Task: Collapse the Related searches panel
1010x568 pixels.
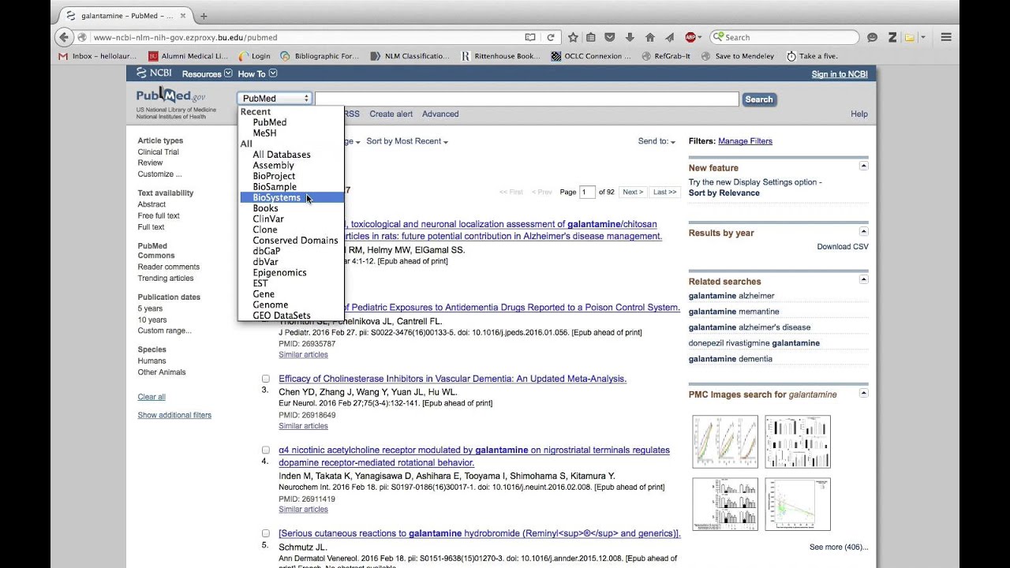Action: pyautogui.click(x=863, y=280)
